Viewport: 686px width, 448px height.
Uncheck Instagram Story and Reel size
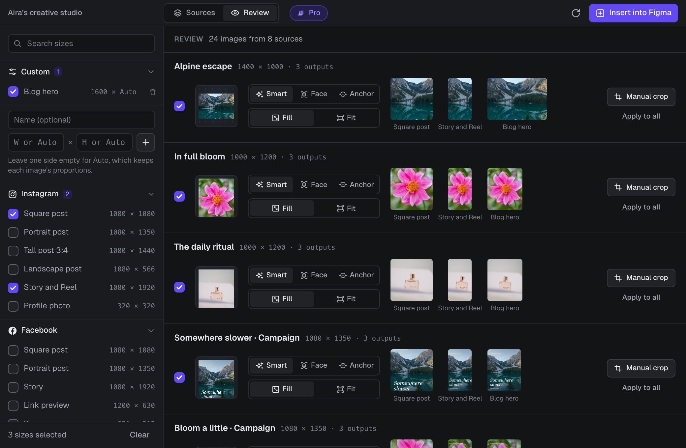click(x=13, y=288)
